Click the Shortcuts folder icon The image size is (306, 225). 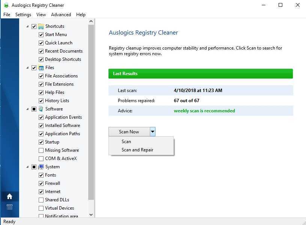(41, 26)
